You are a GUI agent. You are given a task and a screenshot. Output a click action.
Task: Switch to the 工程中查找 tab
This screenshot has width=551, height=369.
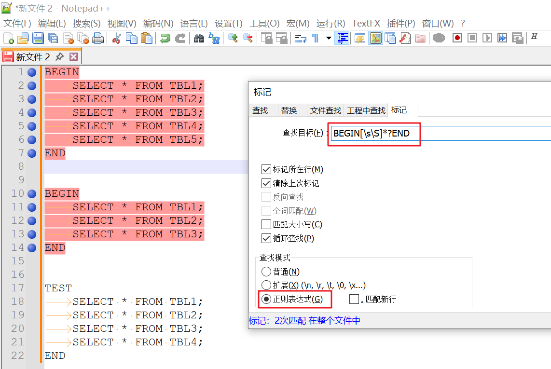366,110
